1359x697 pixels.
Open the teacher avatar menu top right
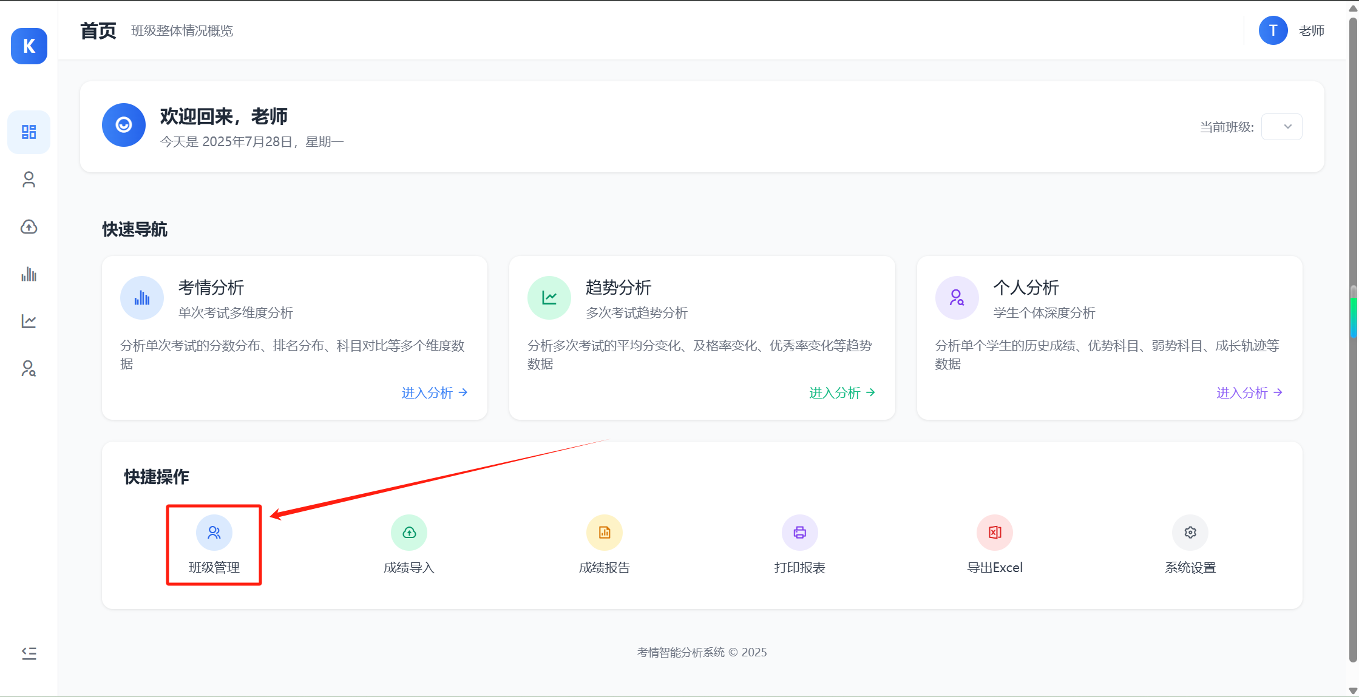1273,30
